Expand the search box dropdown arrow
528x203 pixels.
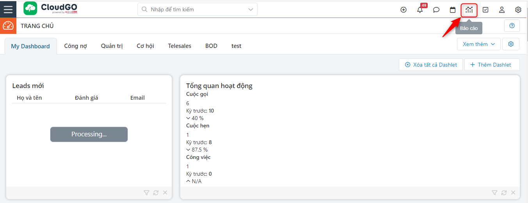[x=251, y=9]
